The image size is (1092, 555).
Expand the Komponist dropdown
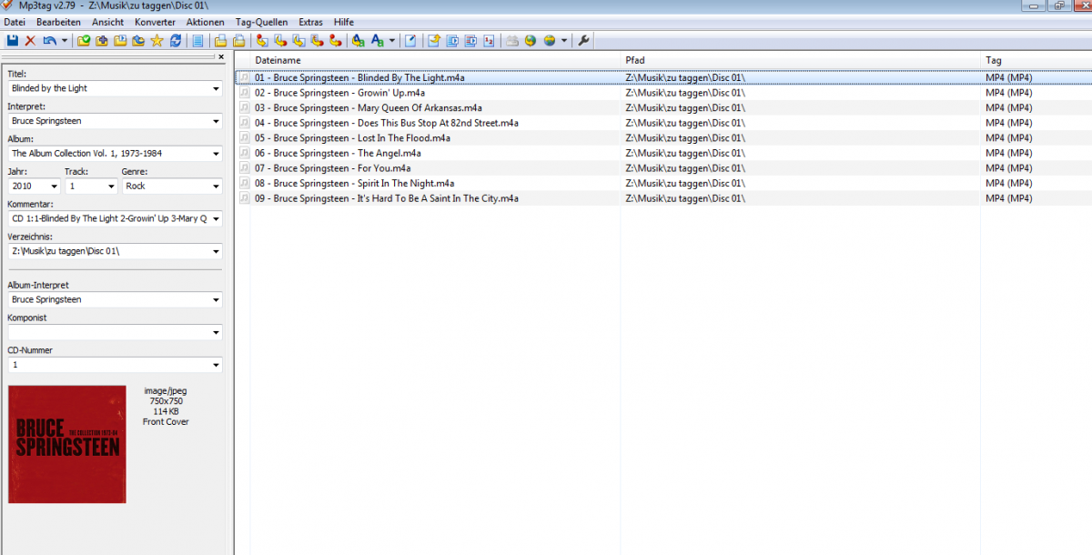click(217, 332)
